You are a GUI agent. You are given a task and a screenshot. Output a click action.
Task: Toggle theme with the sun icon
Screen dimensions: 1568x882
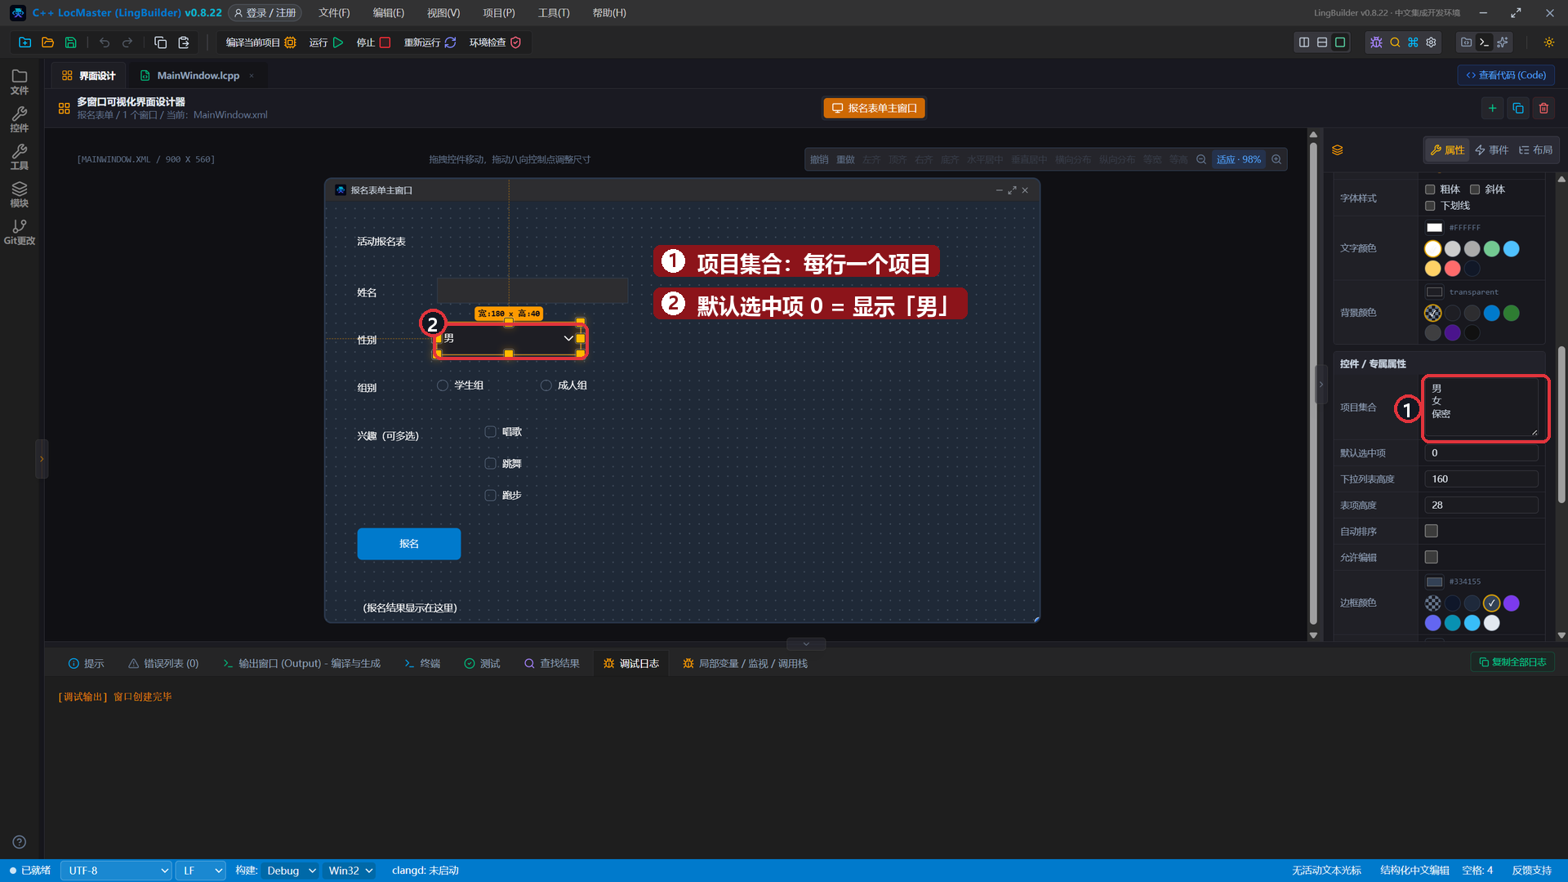1549,42
